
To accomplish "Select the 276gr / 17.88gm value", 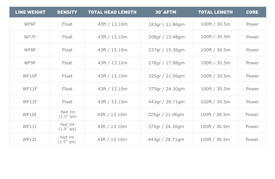I will click(x=166, y=63).
